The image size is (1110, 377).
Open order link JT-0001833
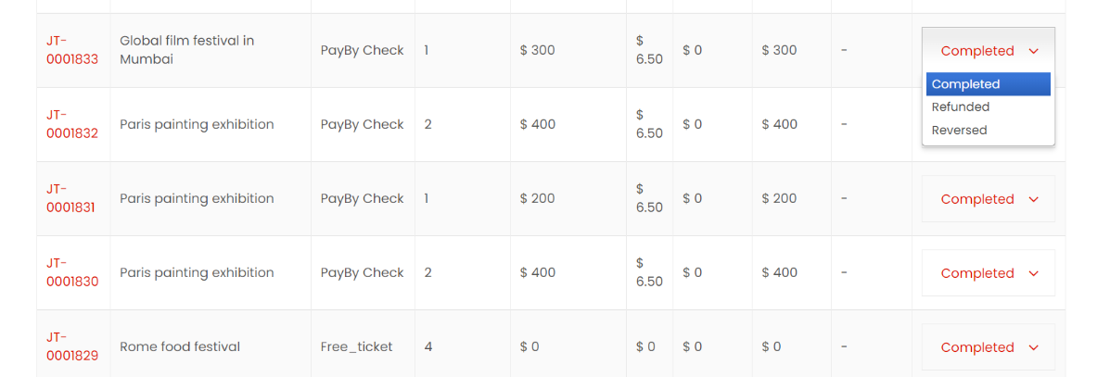(x=71, y=50)
